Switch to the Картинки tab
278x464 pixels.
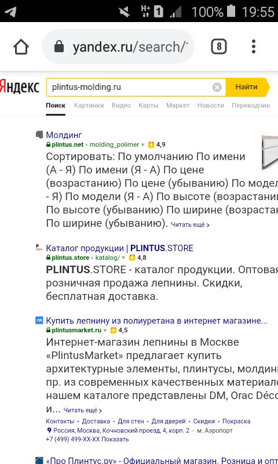coord(89,106)
